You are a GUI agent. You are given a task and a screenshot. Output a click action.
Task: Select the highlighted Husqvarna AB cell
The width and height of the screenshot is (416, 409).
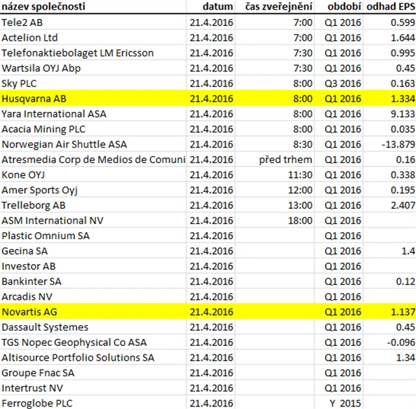(x=34, y=99)
